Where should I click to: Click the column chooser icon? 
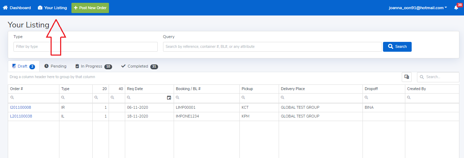pos(407,77)
